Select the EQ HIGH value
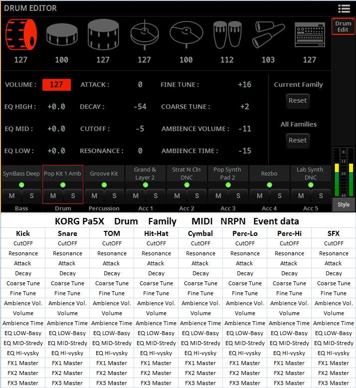 click(56, 107)
